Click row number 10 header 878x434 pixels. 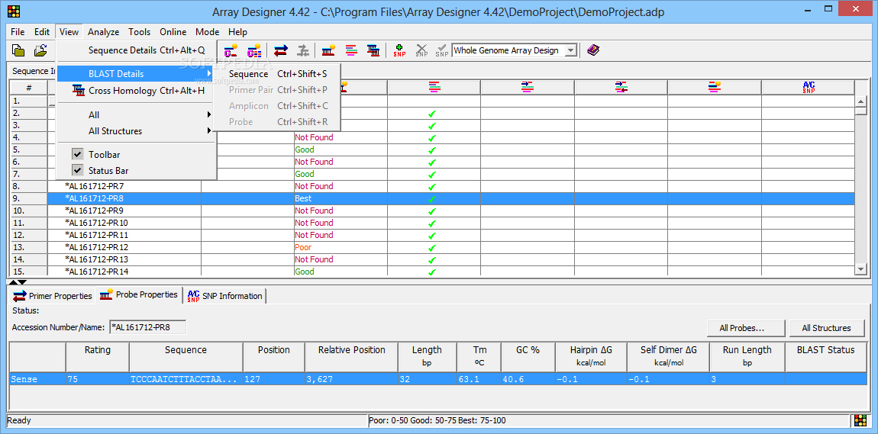point(28,211)
